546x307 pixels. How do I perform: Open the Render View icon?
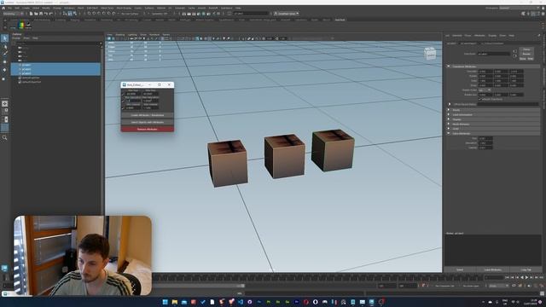click(x=184, y=14)
